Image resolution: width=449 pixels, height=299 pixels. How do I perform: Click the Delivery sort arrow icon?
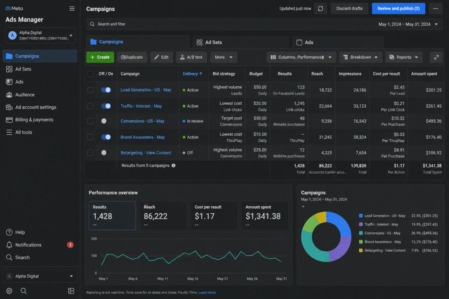(201, 74)
